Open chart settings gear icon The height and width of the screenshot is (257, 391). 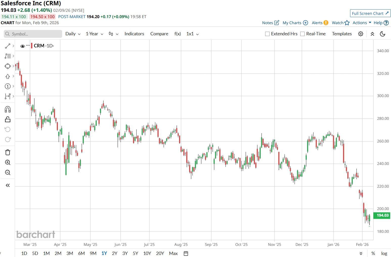click(361, 34)
